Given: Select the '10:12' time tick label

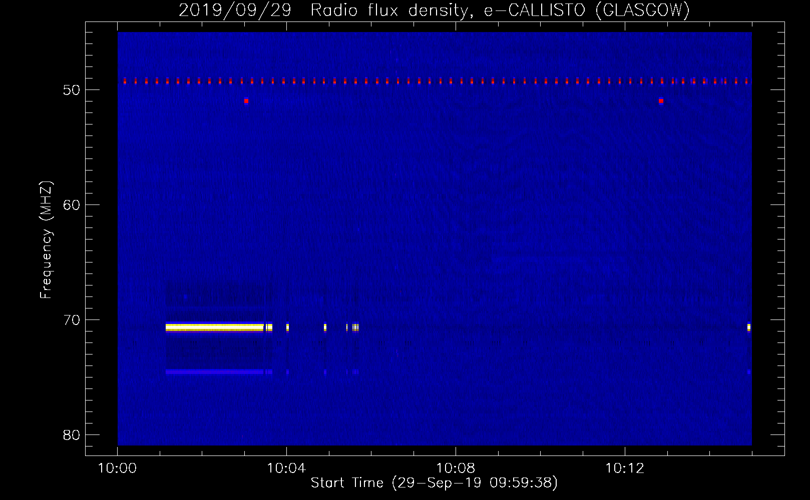Looking at the screenshot, I should pos(625,468).
